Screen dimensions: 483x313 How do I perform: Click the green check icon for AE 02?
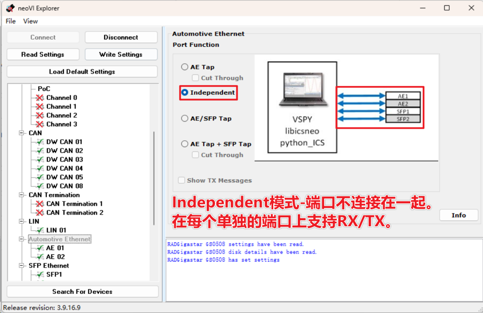pyautogui.click(x=40, y=257)
